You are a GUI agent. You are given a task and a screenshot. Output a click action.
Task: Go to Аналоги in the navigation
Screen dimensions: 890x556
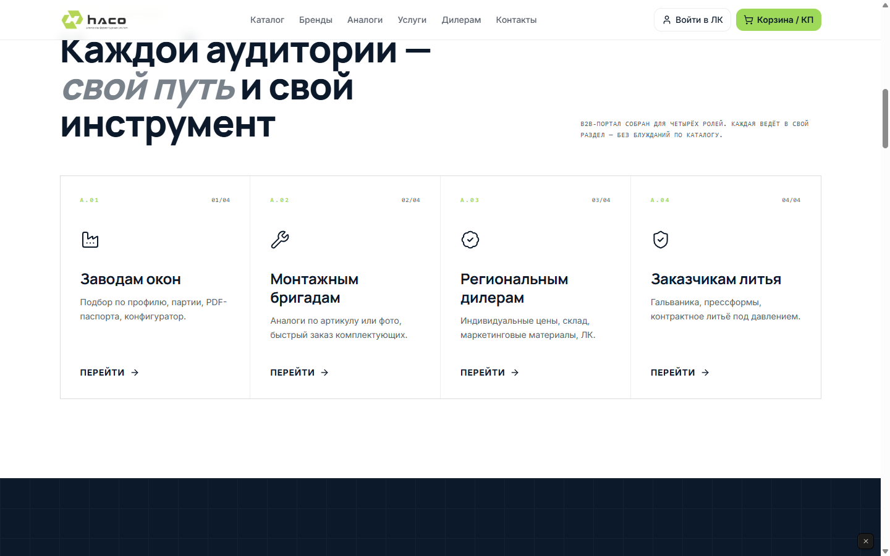tap(365, 20)
